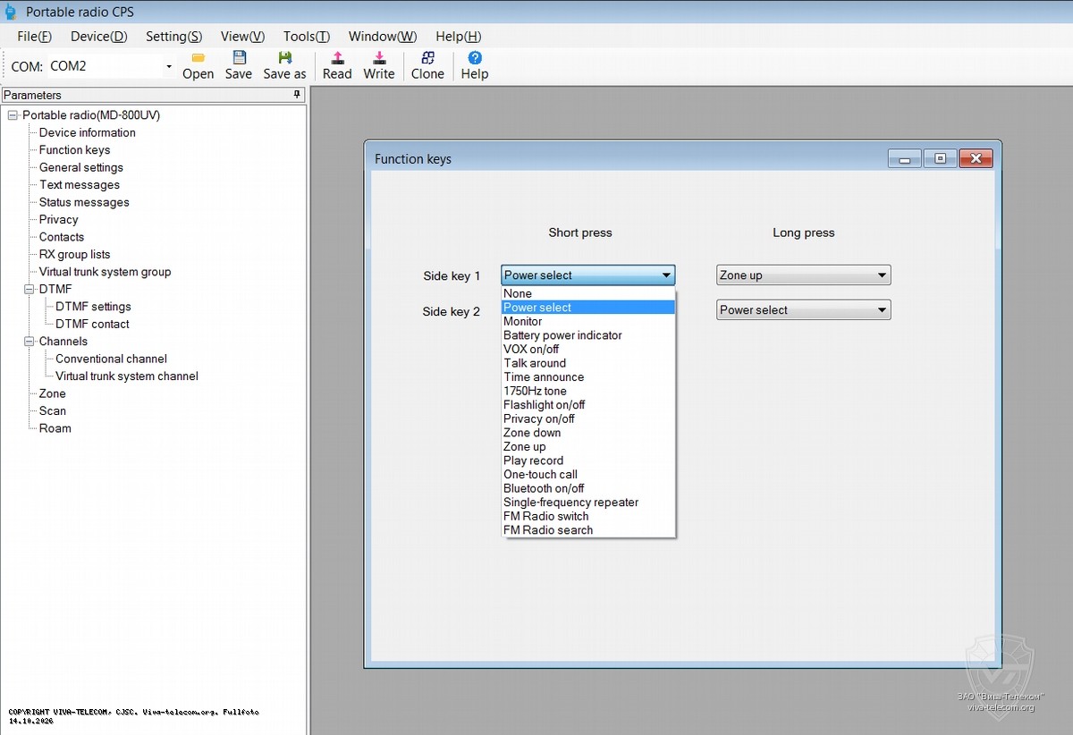Close the Function keys window
1073x735 pixels.
coord(976,158)
